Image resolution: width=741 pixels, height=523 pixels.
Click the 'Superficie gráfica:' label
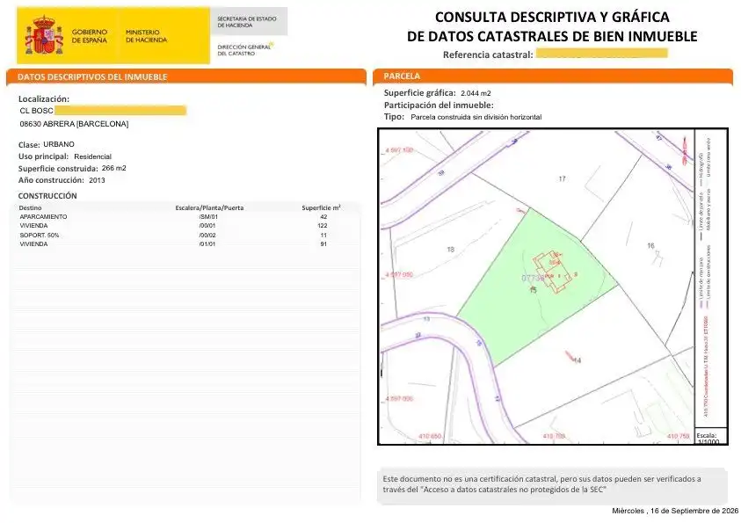coord(419,92)
